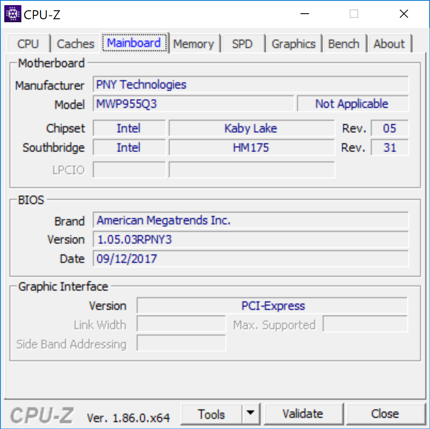Viewport: 430px width, 429px height.
Task: Click the Model field MWP955Q3
Action: (x=193, y=104)
